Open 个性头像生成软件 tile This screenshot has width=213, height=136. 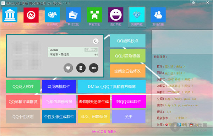coord(59,117)
